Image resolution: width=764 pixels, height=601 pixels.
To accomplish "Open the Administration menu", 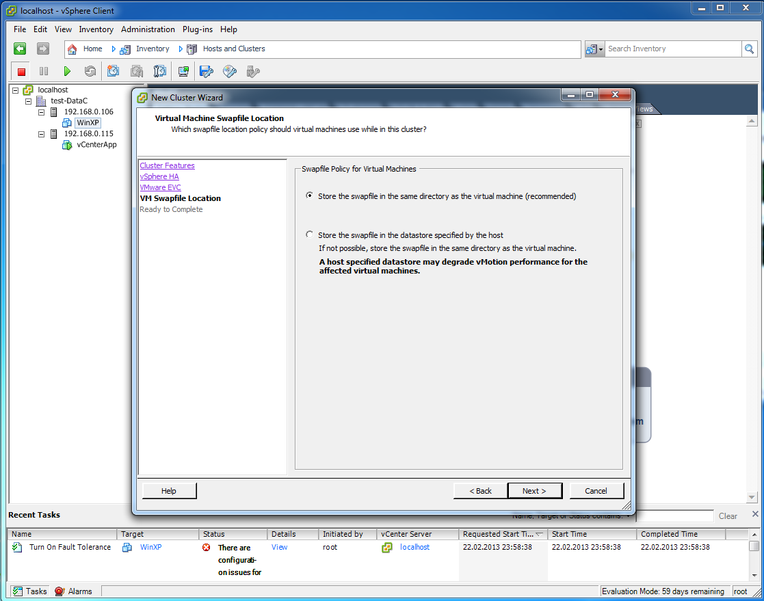I will click(x=148, y=29).
